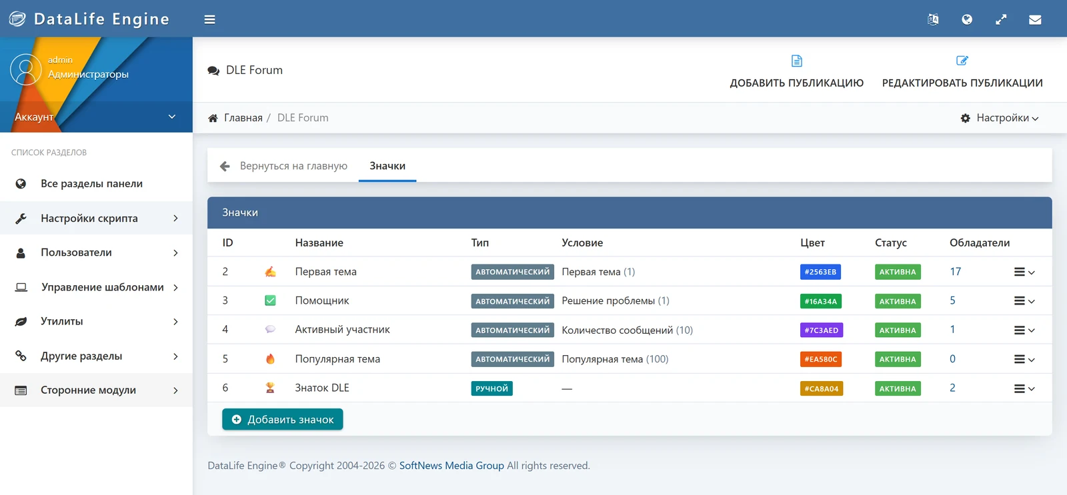Toggle fullscreen with the expand arrows icon

point(1001,19)
